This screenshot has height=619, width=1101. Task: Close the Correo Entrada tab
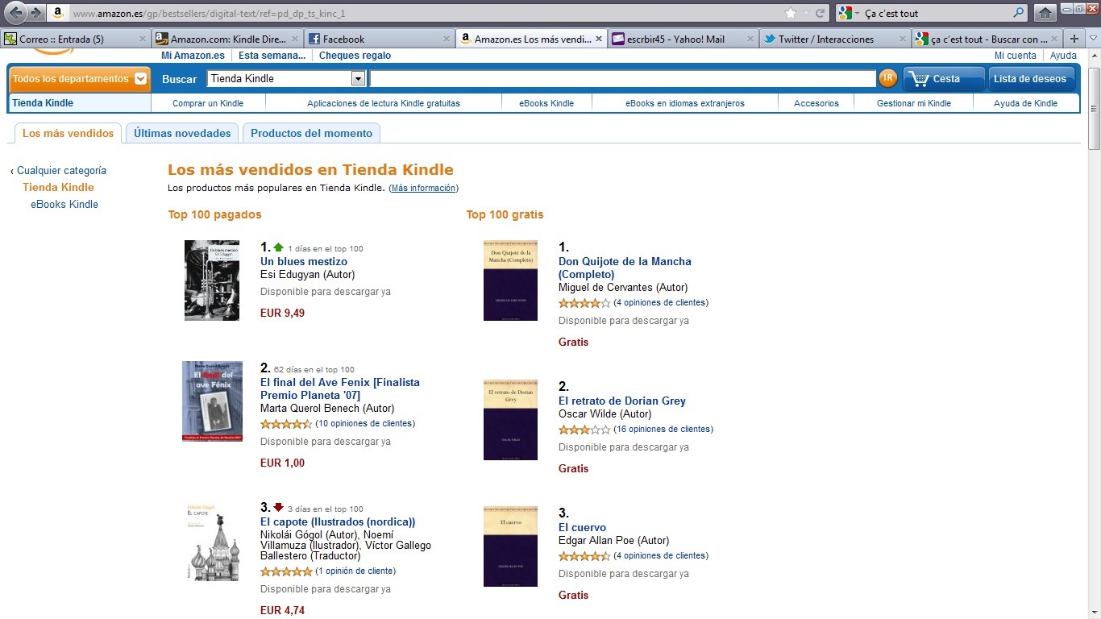(143, 39)
